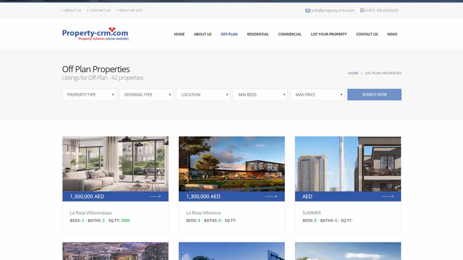The width and height of the screenshot is (463, 260).
Task: Click the Property-crm.com logo
Action: (95, 34)
